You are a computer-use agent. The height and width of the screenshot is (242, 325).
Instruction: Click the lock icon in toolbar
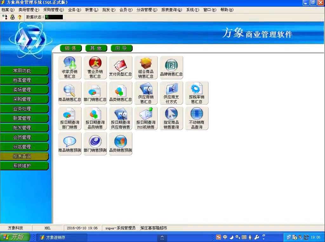click(12, 17)
